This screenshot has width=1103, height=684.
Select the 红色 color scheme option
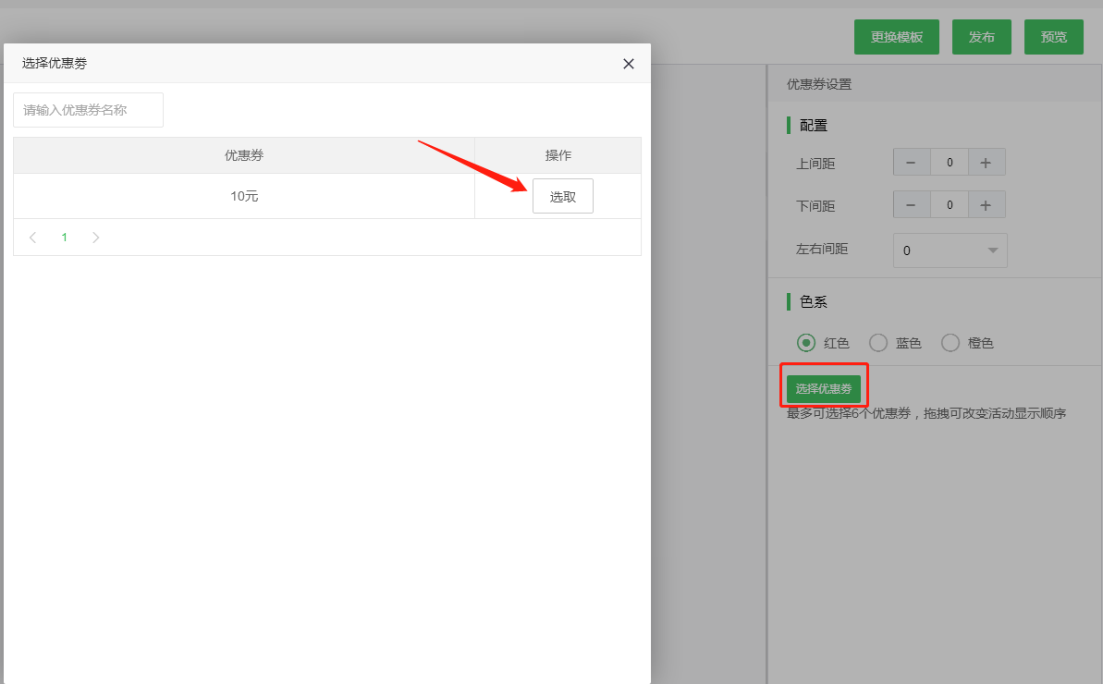(x=805, y=342)
